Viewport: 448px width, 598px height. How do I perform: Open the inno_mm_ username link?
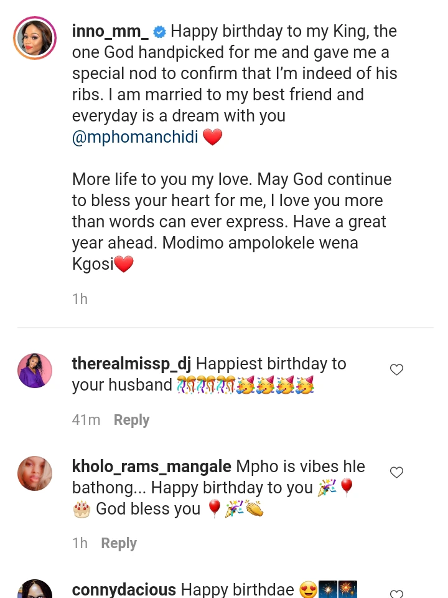point(110,31)
